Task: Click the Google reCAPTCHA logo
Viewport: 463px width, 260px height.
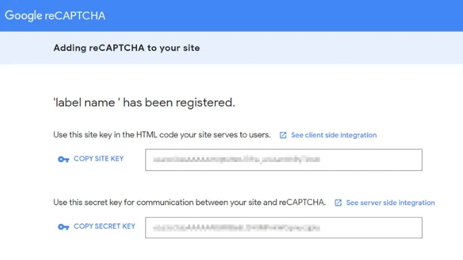Action: [55, 16]
